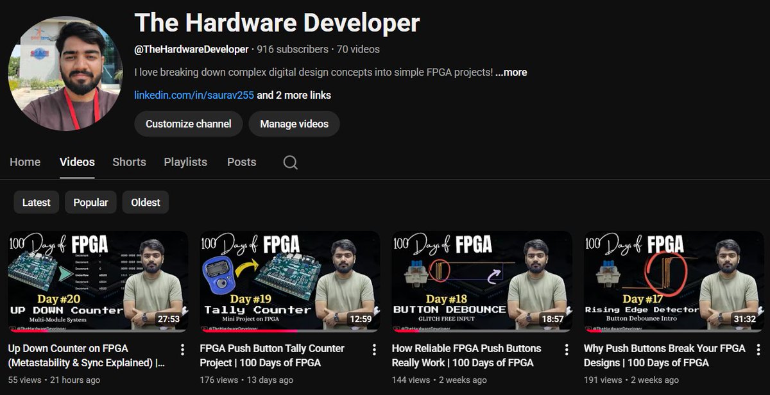Click the Manage videos button
Screen dimensions: 770x395
(294, 124)
